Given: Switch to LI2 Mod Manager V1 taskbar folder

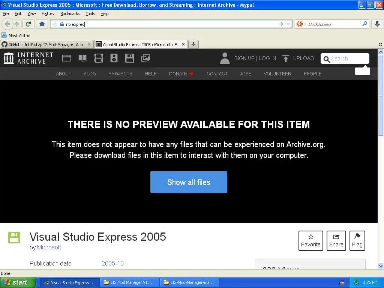Looking at the screenshot, I should (x=129, y=283).
